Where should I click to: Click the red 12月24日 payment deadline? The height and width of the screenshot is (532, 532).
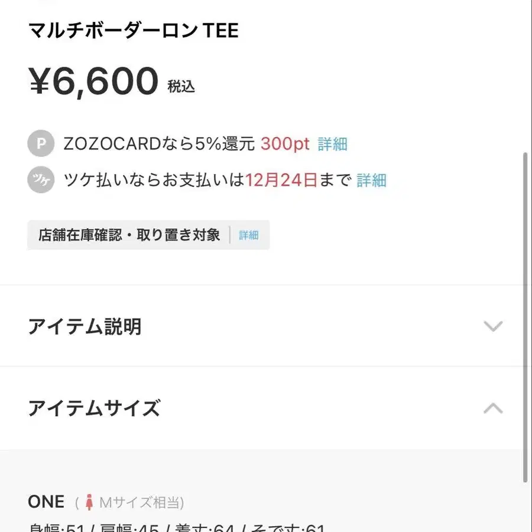click(281, 180)
